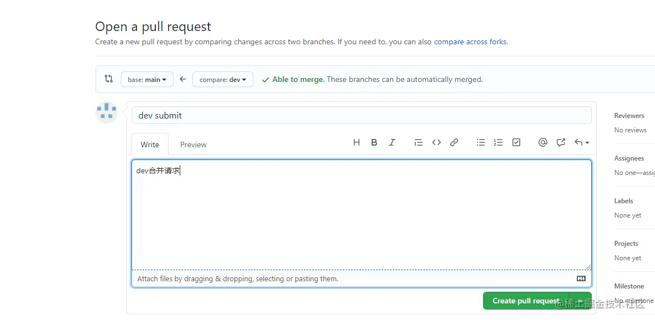The width and height of the screenshot is (655, 320).
Task: Apply bold formatting in the editor toolbar
Action: 374,143
